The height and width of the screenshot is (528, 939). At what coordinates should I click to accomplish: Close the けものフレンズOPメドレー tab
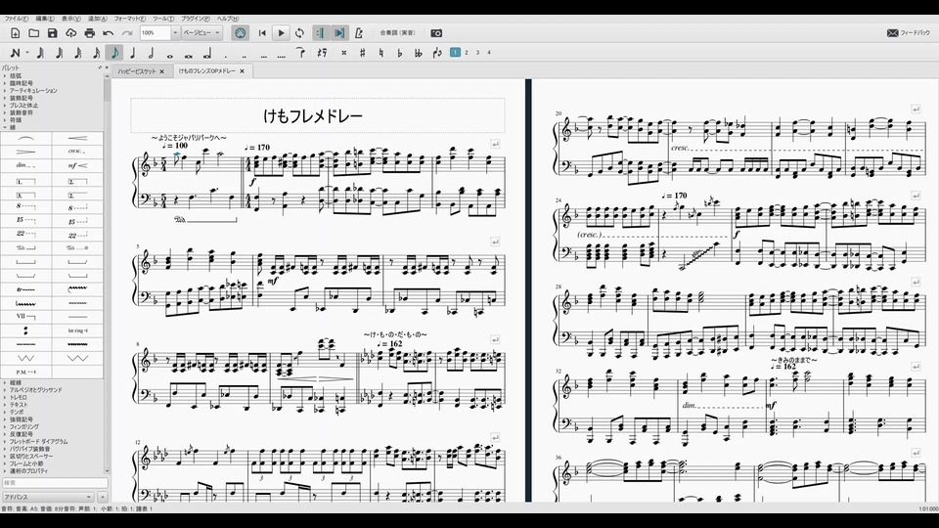coord(243,71)
